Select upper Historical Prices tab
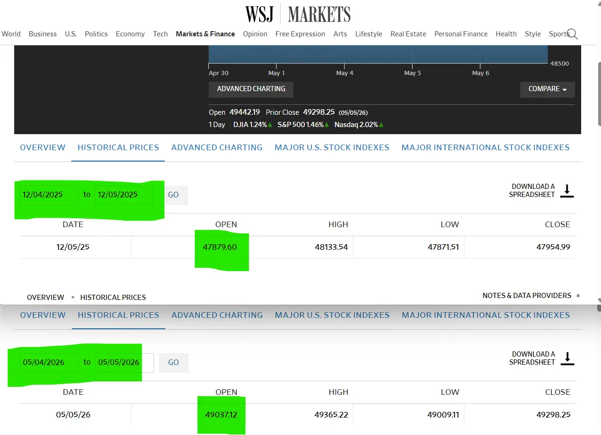 [118, 147]
